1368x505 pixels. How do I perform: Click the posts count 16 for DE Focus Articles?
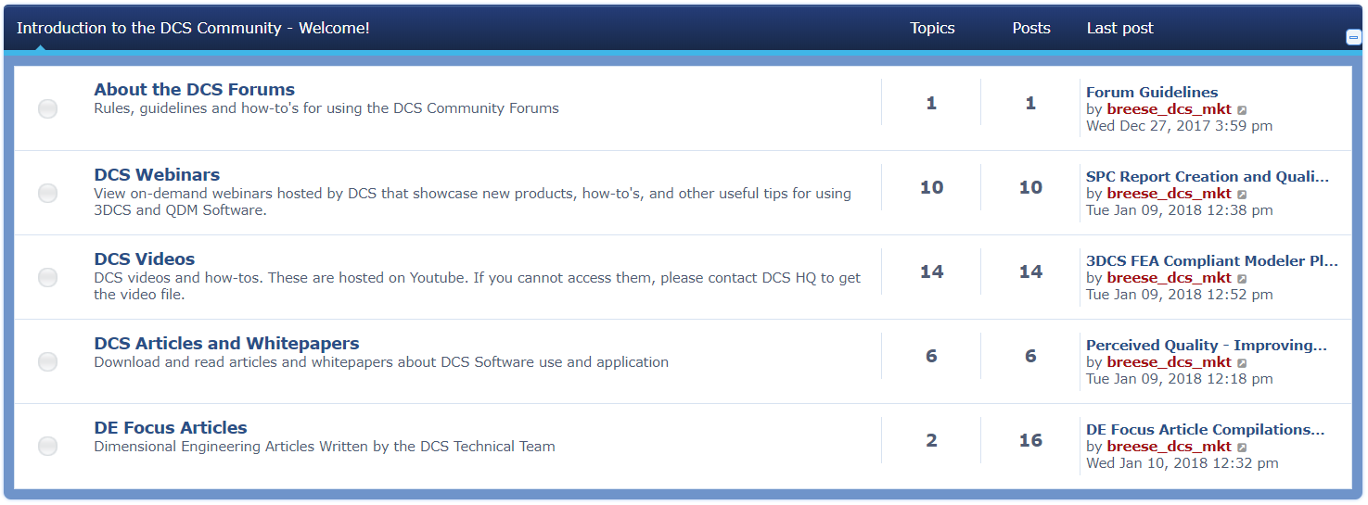coord(1030,440)
